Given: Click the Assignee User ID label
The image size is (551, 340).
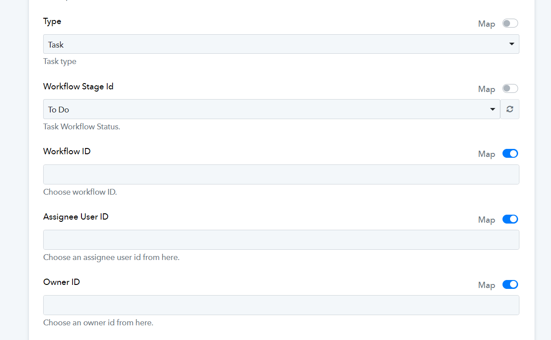Looking at the screenshot, I should click(76, 217).
